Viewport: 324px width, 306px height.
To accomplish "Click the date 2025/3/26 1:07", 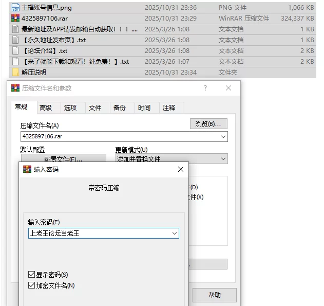I will coord(167,61).
